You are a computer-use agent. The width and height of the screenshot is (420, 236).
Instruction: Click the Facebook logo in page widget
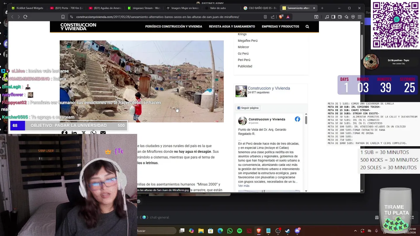pyautogui.click(x=297, y=119)
